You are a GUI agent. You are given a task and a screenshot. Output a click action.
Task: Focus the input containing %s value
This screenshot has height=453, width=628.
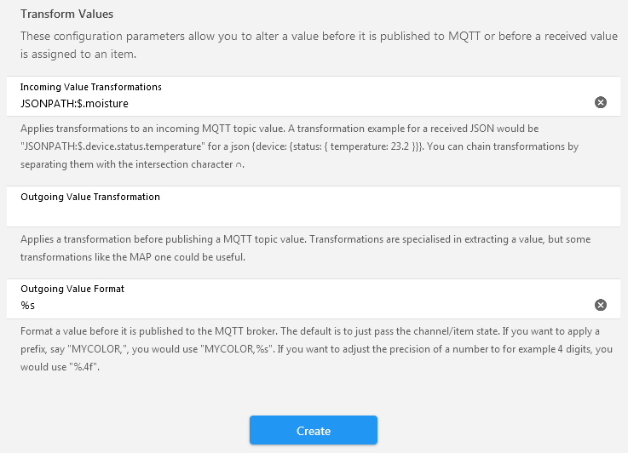298,305
